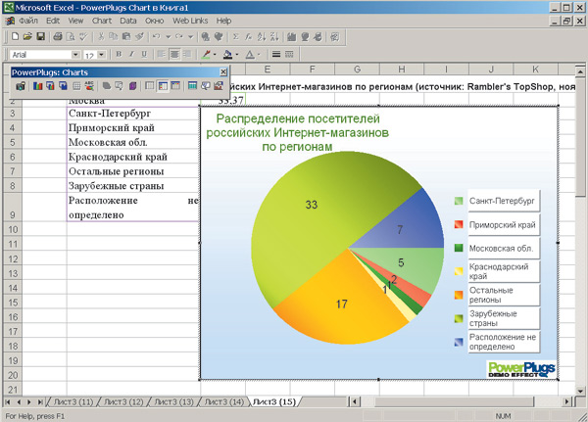Click the Save icon in the toolbar
Screen dimensions: 588x422
point(40,36)
